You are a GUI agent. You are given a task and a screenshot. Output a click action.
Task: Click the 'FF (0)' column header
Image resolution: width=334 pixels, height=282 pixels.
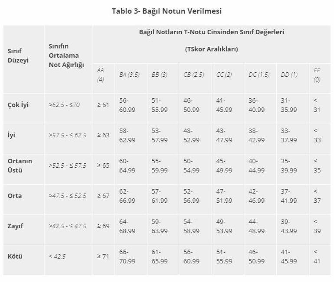coord(317,75)
